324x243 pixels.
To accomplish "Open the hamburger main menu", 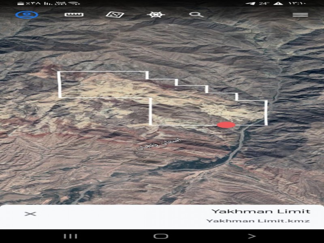I will [x=300, y=15].
